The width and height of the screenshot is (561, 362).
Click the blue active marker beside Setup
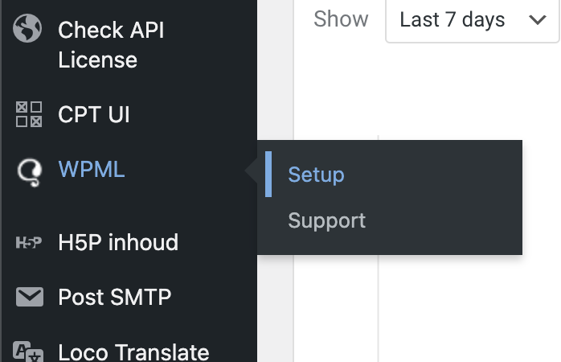[x=268, y=174]
